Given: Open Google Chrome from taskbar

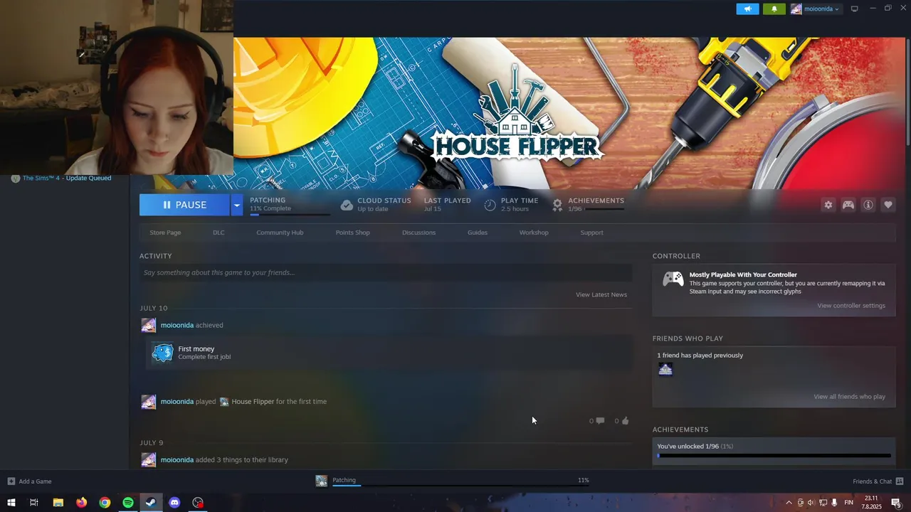Looking at the screenshot, I should (105, 503).
